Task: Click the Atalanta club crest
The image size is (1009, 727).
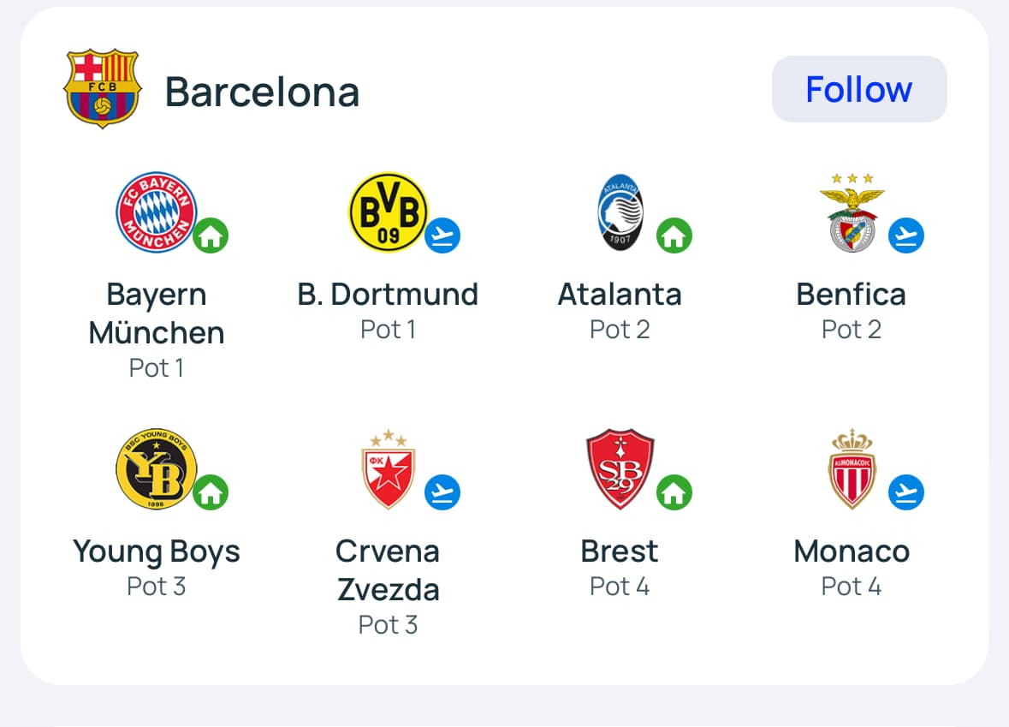Action: (x=620, y=212)
